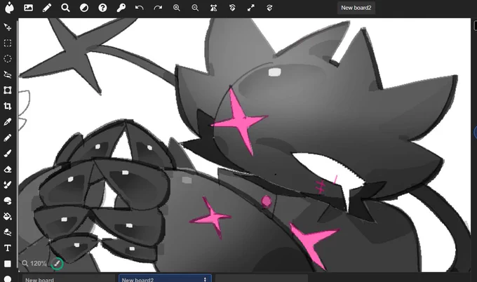The image size is (477, 282).
Task: Select the Rectangle shape tool
Action: (x=8, y=264)
